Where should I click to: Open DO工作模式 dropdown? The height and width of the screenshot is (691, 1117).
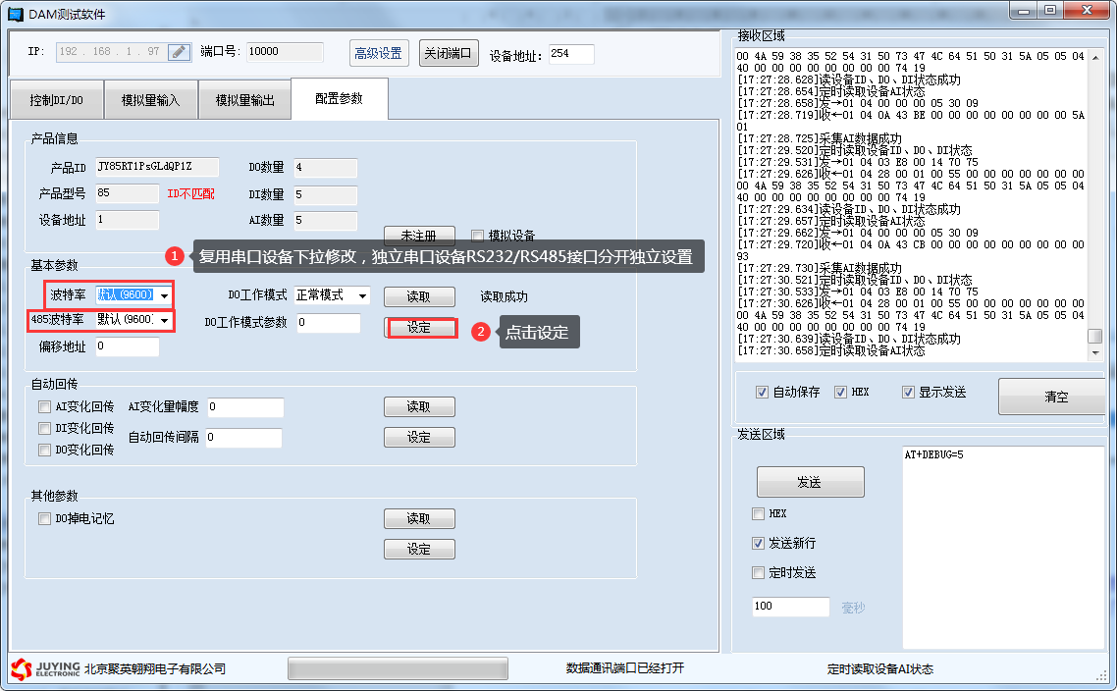(x=362, y=295)
